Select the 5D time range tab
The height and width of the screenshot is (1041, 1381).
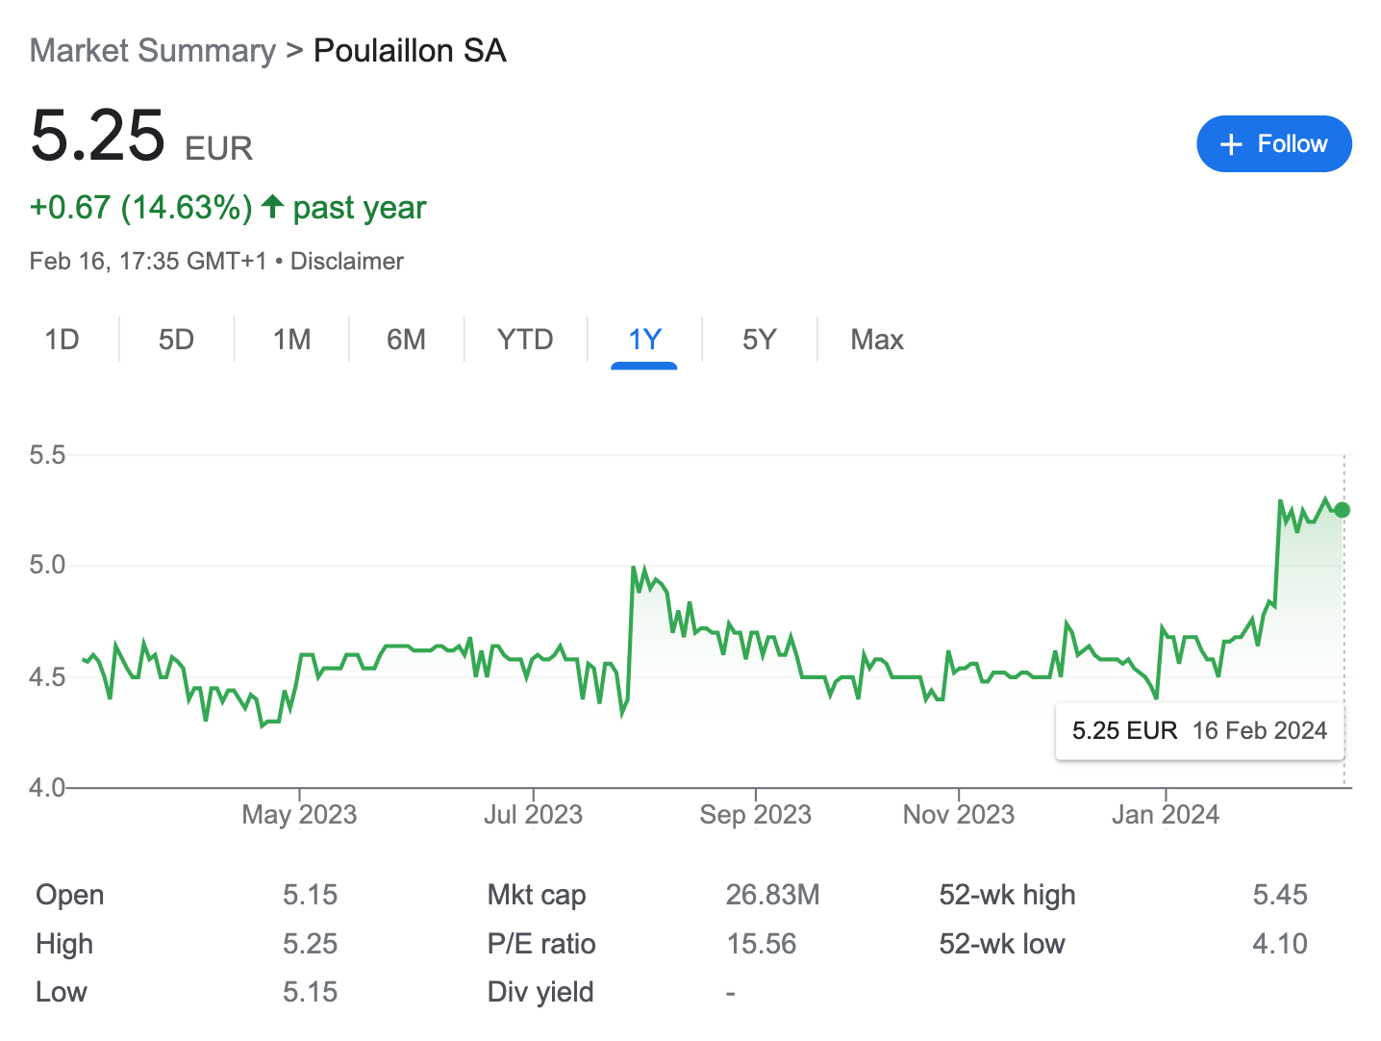(x=177, y=340)
